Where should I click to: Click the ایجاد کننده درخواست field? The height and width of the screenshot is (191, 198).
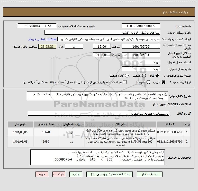tap(109, 39)
